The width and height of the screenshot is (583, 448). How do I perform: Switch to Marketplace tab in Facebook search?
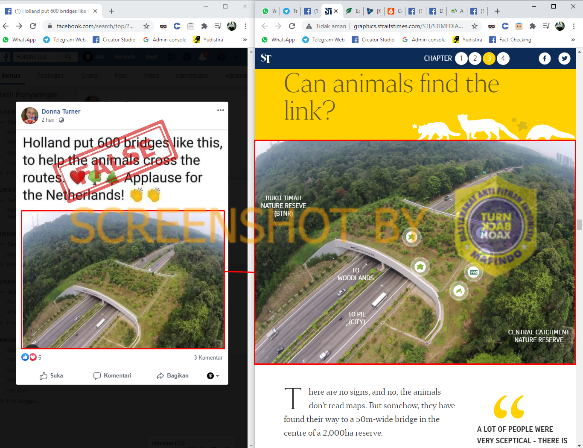tap(192, 76)
